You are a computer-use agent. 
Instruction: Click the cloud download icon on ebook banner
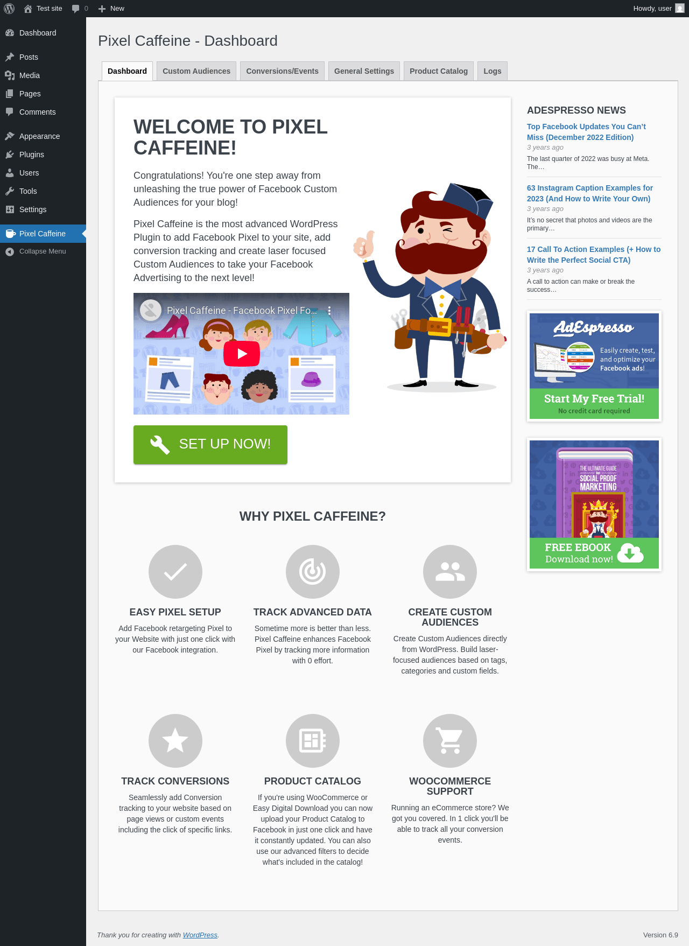[x=630, y=553]
